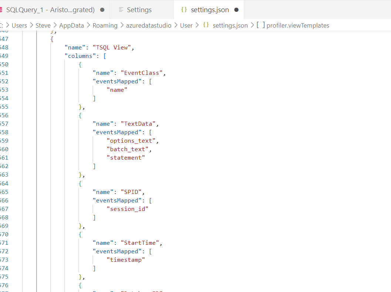This screenshot has width=391, height=292.
Task: Click the "session_id" value in the editor
Action: [x=127, y=209]
